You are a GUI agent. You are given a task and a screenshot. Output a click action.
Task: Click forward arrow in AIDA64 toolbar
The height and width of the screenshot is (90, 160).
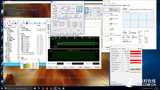click(x=7, y=23)
